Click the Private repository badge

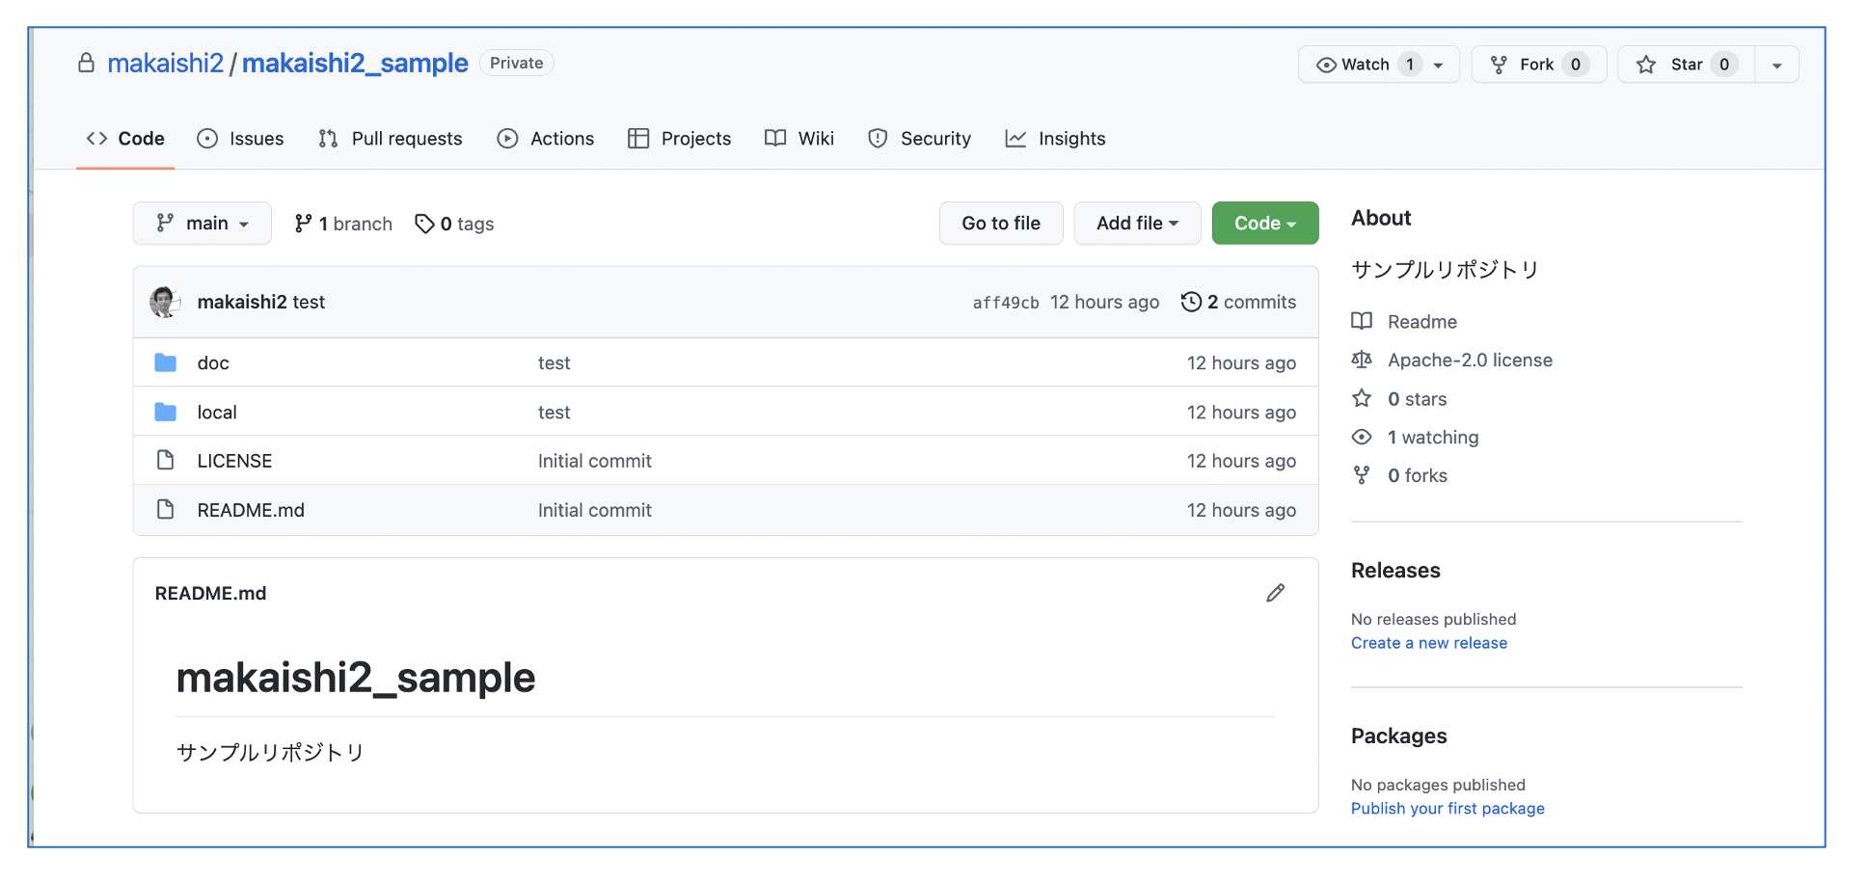click(x=517, y=64)
